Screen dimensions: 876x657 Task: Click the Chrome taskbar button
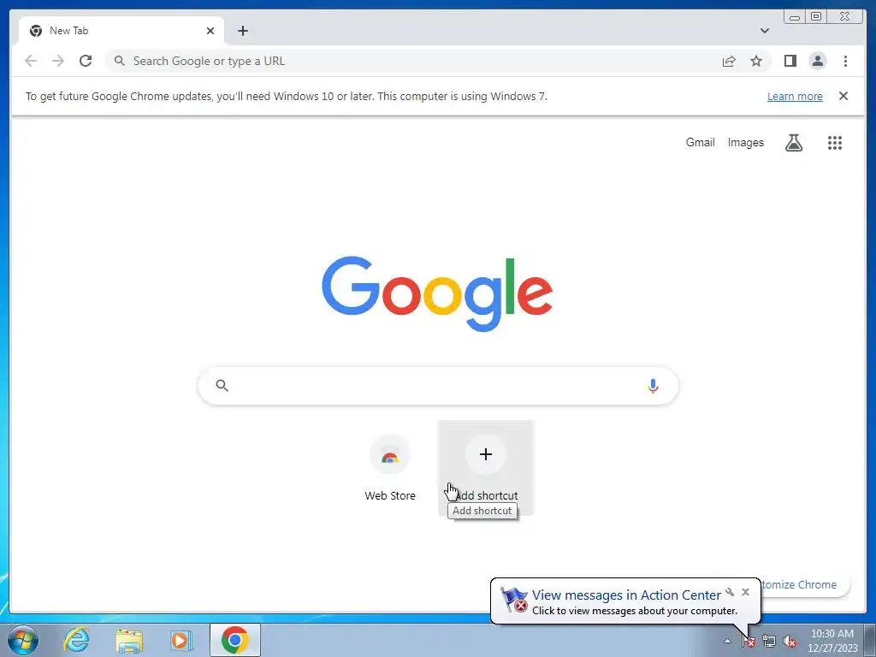pos(235,640)
